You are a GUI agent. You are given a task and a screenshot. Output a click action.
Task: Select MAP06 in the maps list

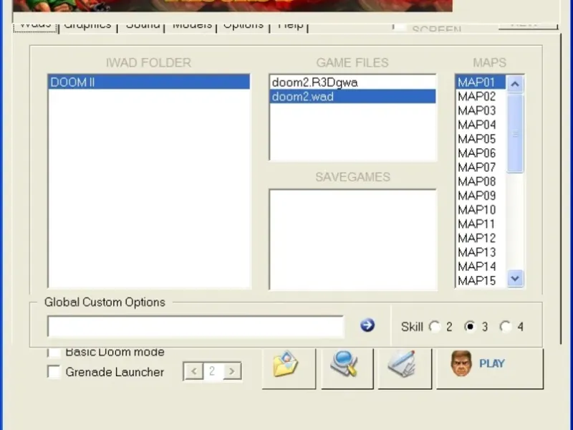point(481,153)
